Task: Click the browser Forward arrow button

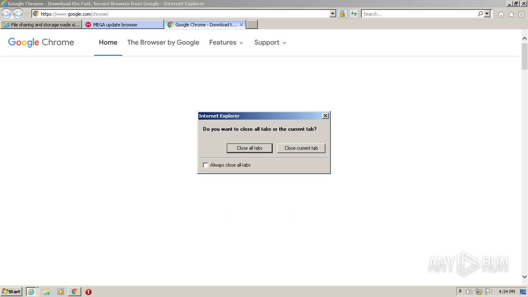Action: coord(18,14)
